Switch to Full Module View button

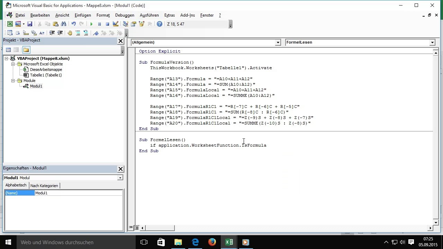point(137,228)
